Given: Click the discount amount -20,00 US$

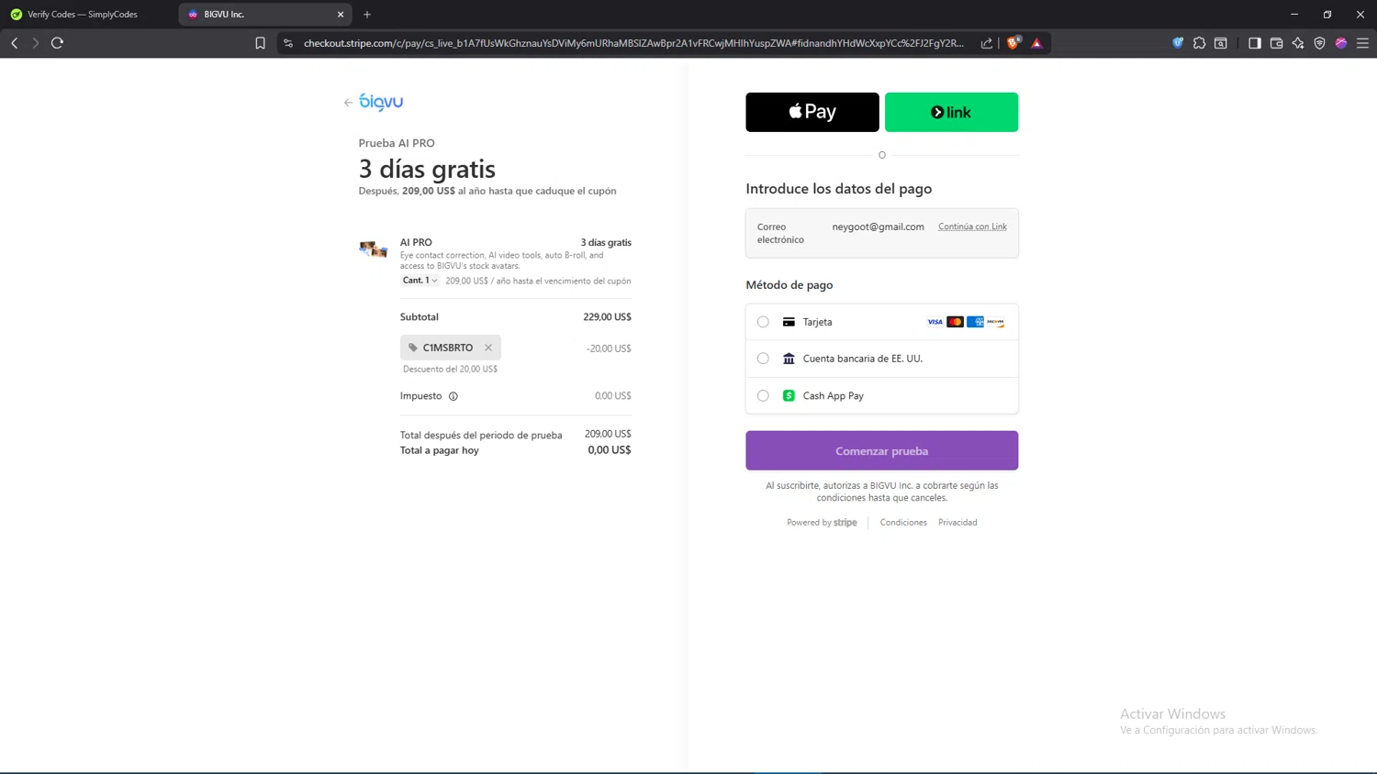Looking at the screenshot, I should pos(609,348).
